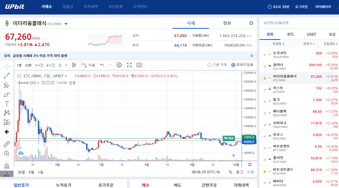Open the 입출금 menu

(68, 7)
